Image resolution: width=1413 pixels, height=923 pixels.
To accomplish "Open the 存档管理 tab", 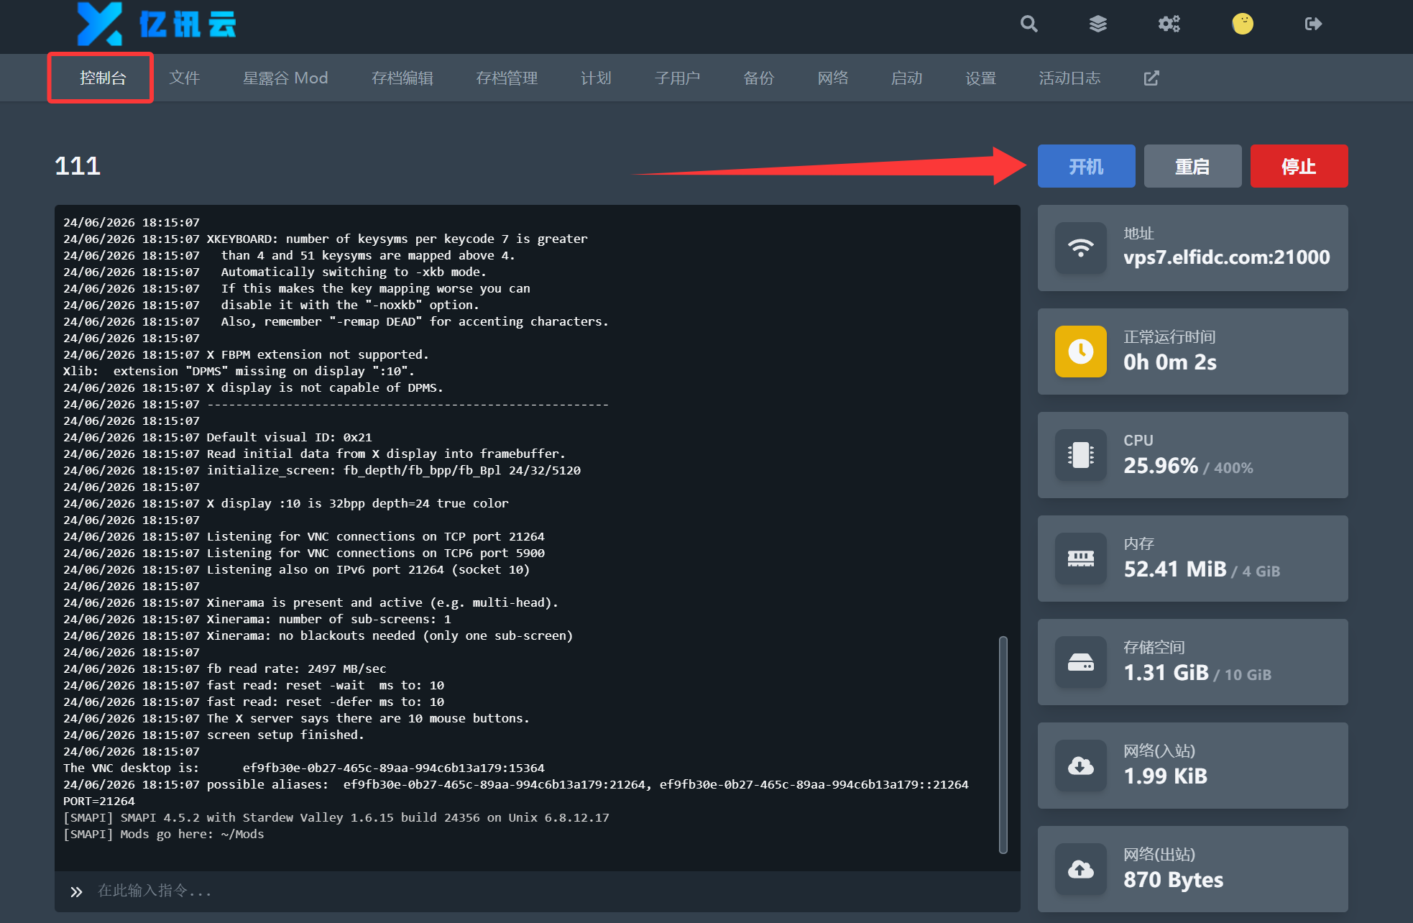I will click(507, 78).
